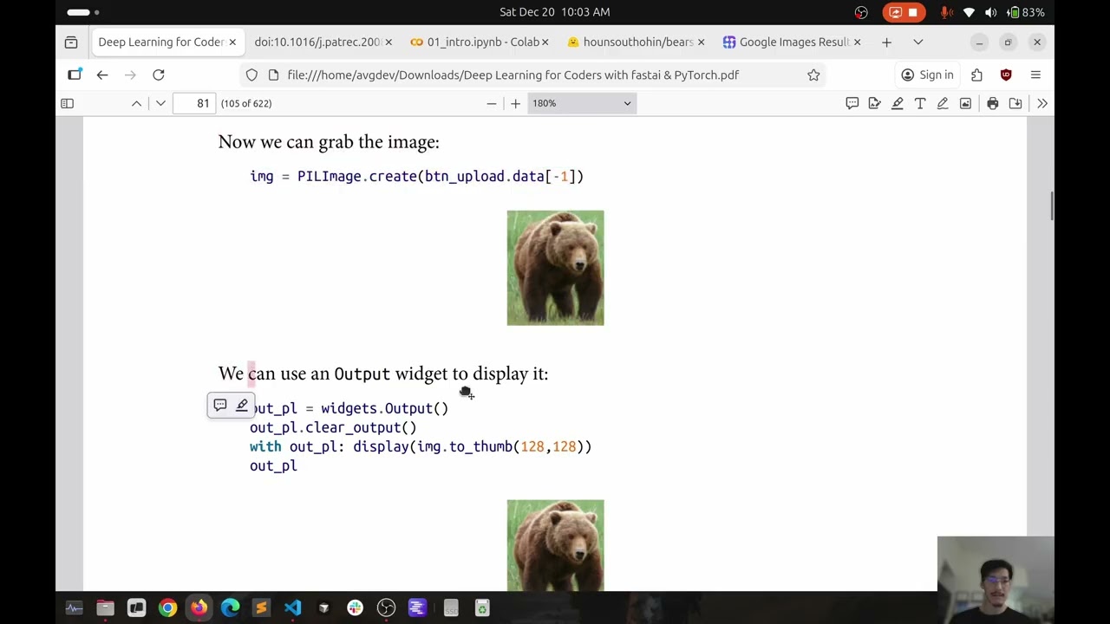Click the Sign in button
1110x624 pixels.
[x=927, y=75]
